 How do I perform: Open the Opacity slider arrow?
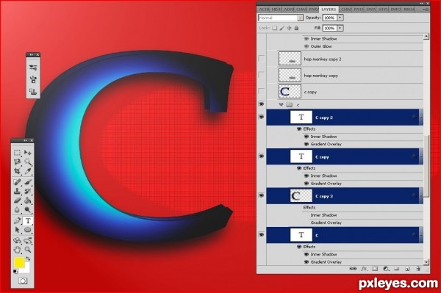(x=340, y=18)
